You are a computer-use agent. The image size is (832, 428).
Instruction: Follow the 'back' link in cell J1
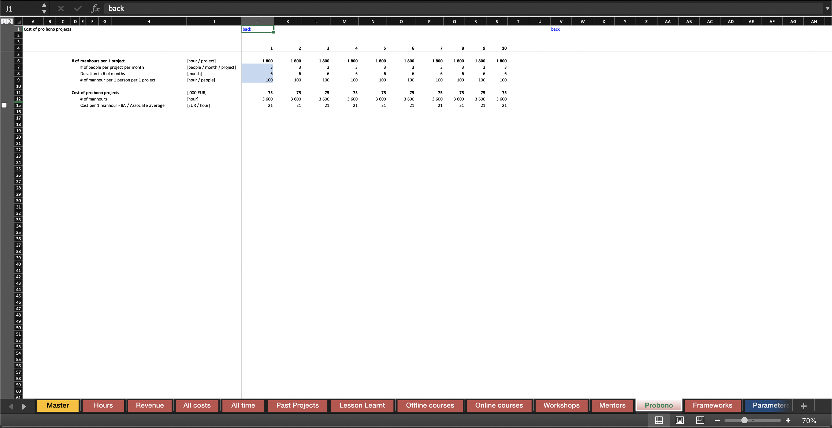click(x=247, y=29)
